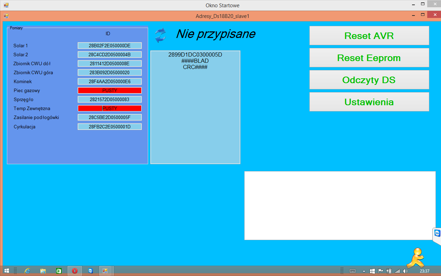Click the Nie przypisane heading
This screenshot has height=276, width=441.
click(x=216, y=34)
